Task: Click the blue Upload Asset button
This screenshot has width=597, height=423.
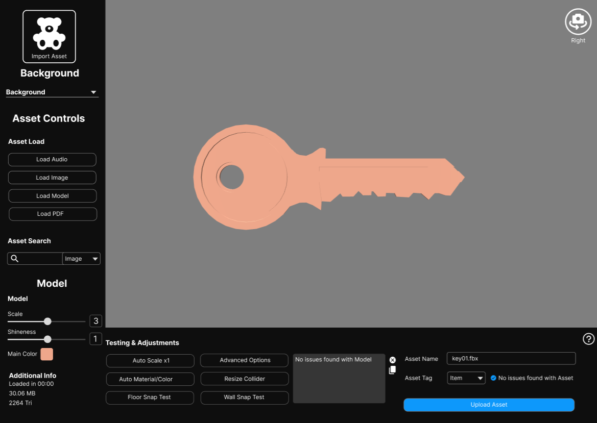Action: coord(489,405)
